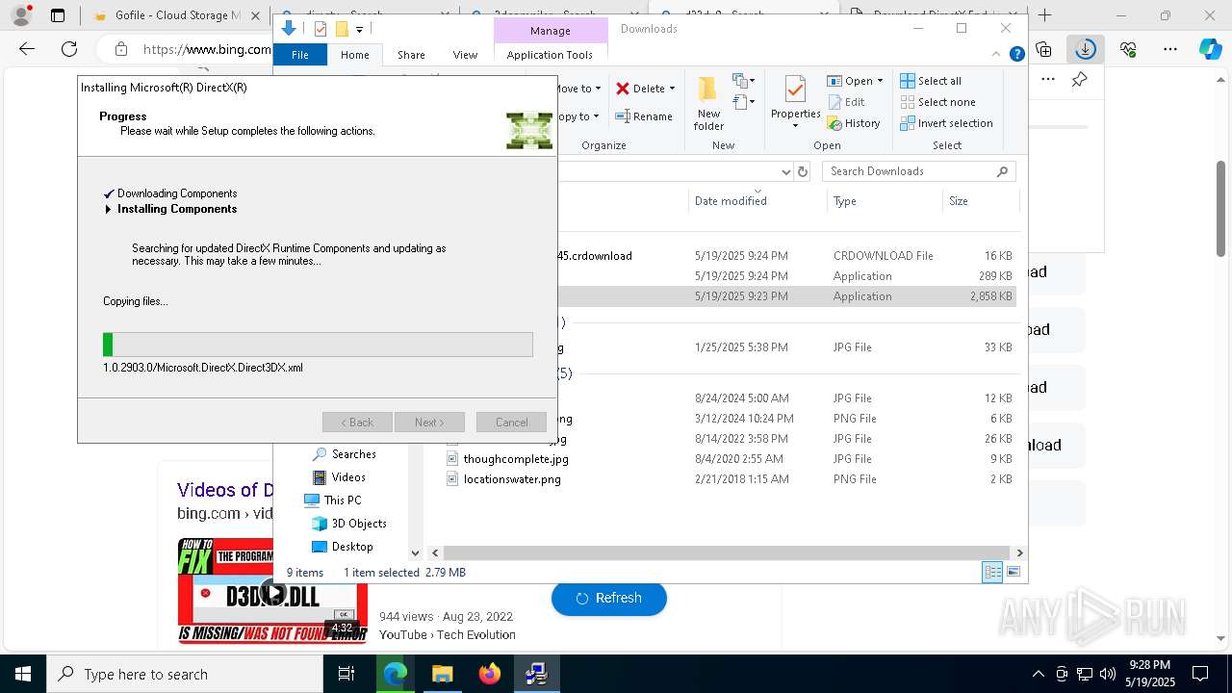Open the File menu in Explorer
The image size is (1232, 693).
pos(300,55)
